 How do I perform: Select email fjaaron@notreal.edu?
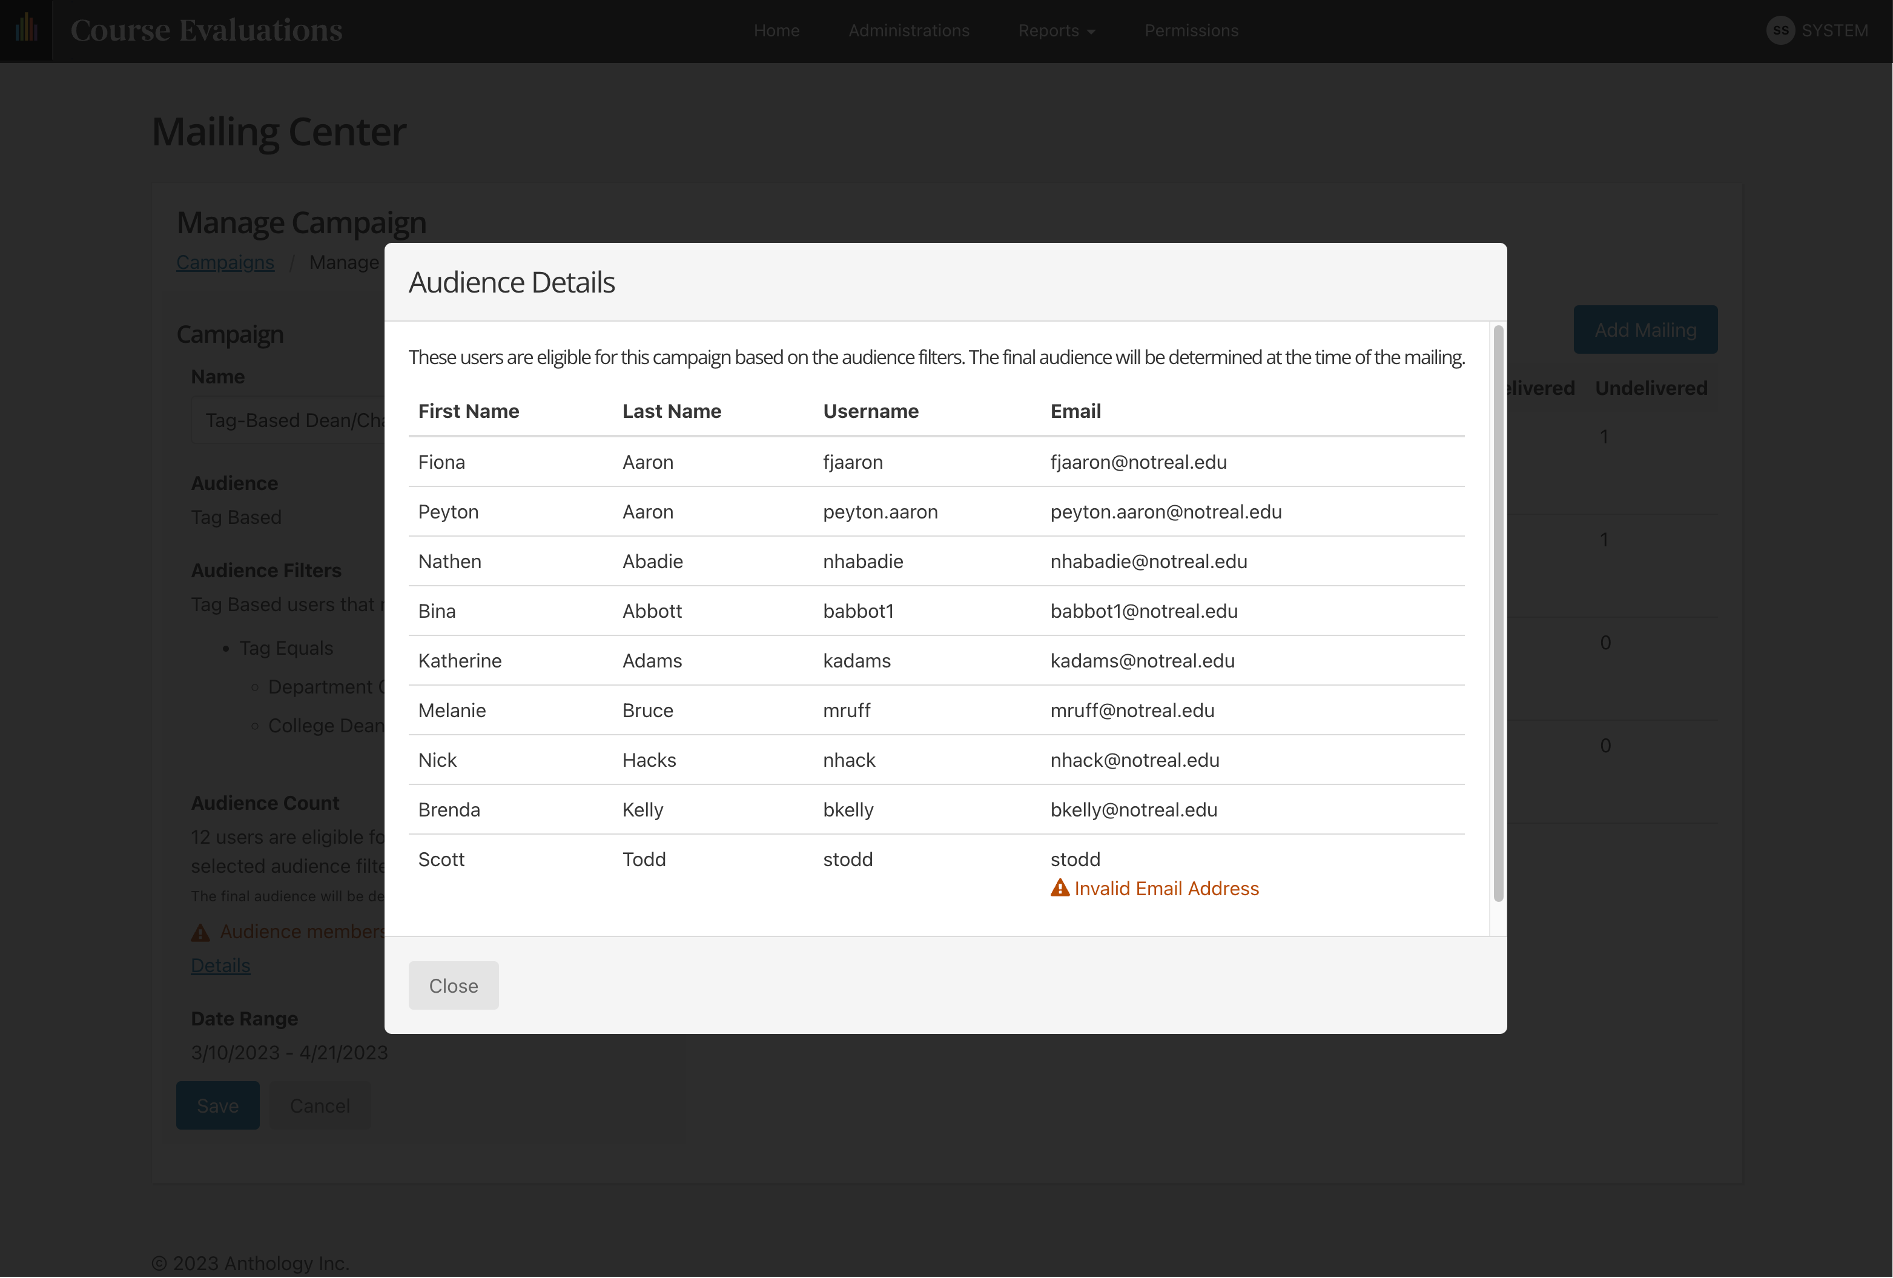pyautogui.click(x=1138, y=463)
